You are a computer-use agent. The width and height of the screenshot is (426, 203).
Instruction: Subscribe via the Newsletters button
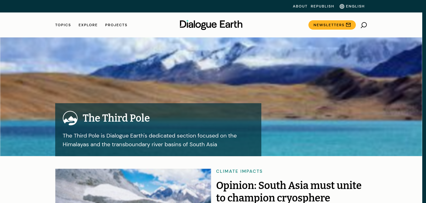[332, 25]
